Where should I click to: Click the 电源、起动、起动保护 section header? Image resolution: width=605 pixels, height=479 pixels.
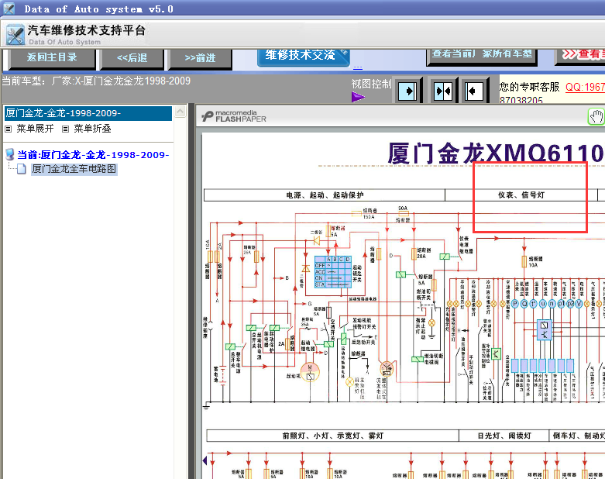coord(325,195)
